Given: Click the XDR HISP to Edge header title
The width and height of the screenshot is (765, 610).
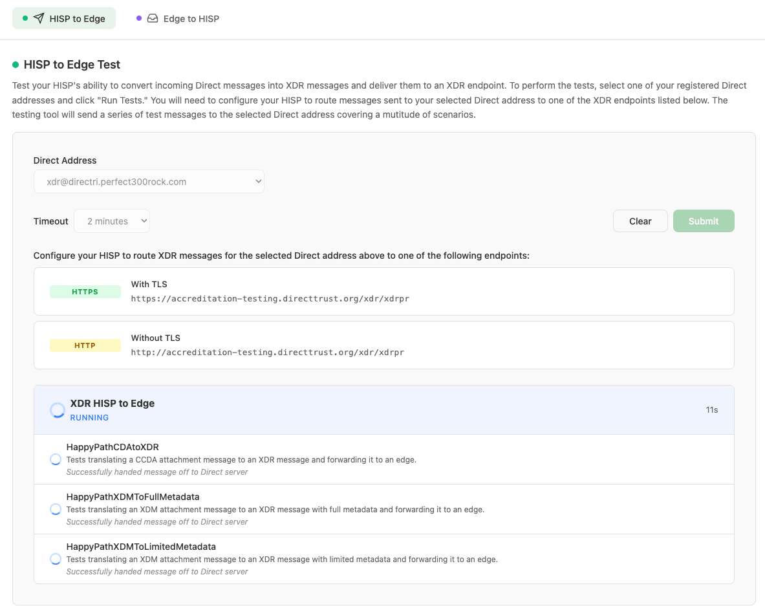Looking at the screenshot, I should pos(113,404).
